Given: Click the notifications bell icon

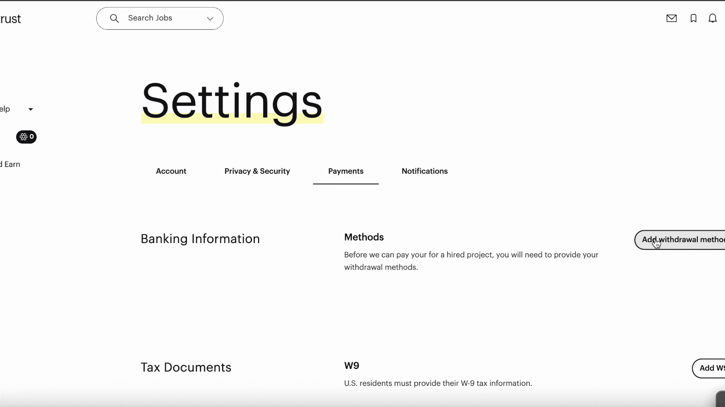Looking at the screenshot, I should 713,18.
